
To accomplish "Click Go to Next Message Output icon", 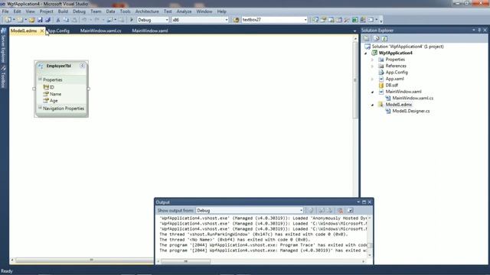I will [330, 211].
